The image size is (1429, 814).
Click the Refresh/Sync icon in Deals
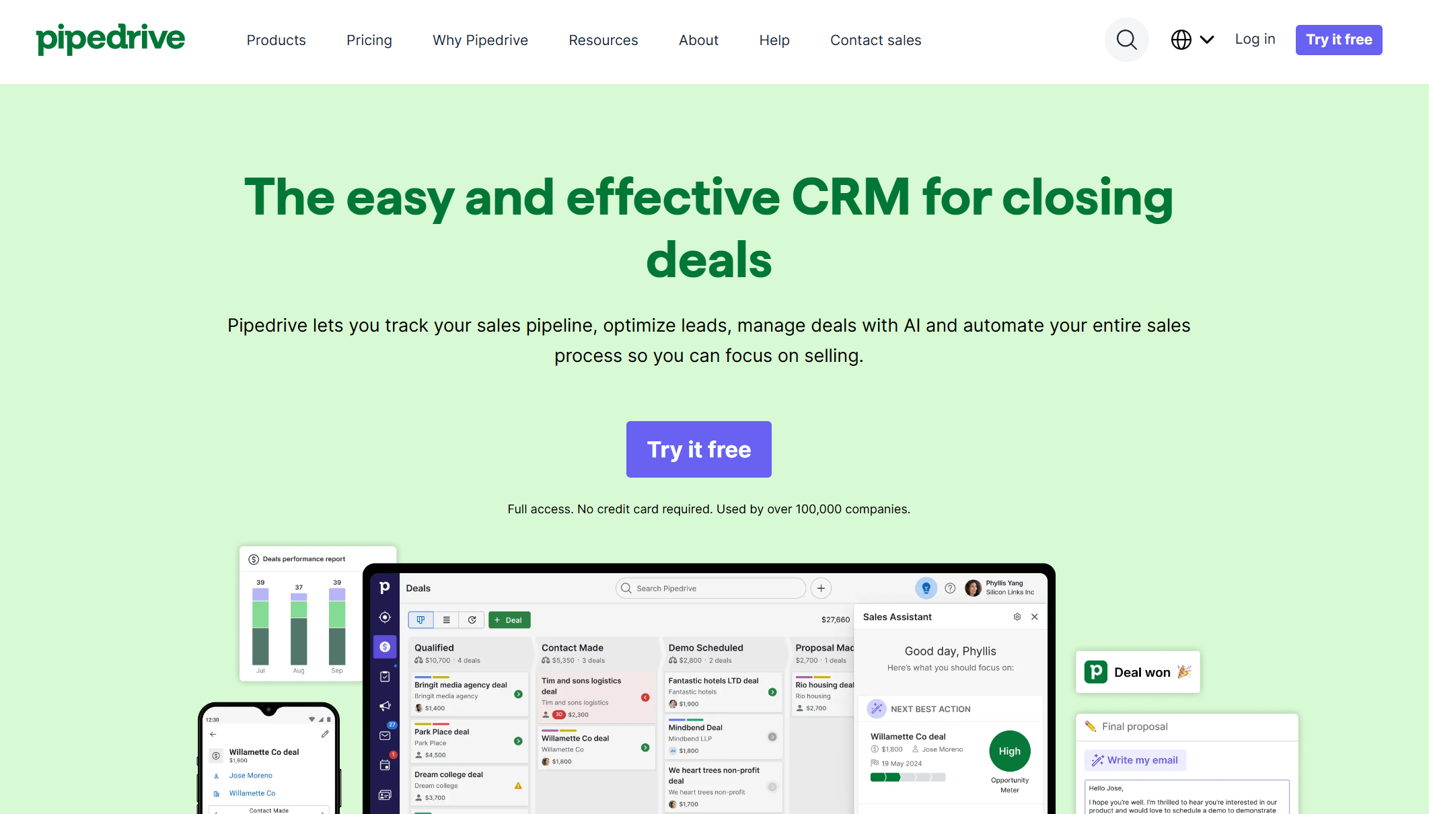(472, 620)
